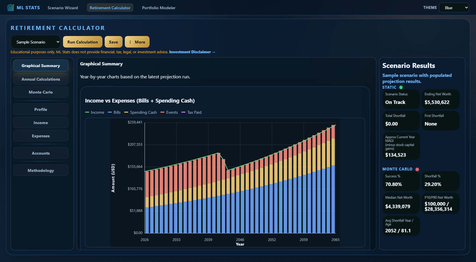Click the Ending Net Worth card
Screen dimensions: 476x262
pyautogui.click(x=440, y=99)
